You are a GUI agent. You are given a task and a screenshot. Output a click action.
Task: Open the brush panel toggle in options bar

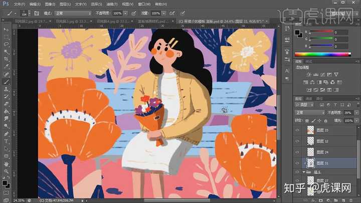[x=37, y=14]
